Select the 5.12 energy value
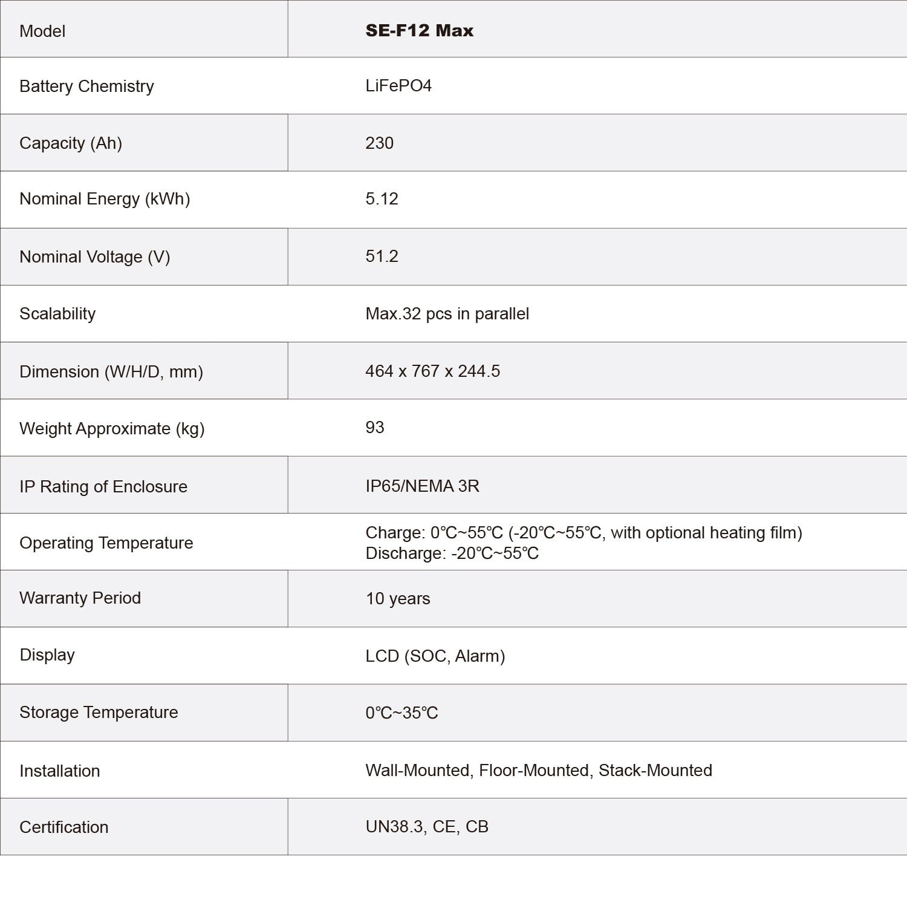Screen dimensions: 907x917 coord(382,199)
